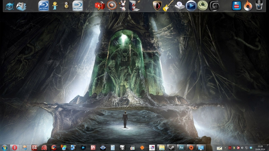Open the red-pink chart icon on taskbar
Viewport: 269px width, 151px height.
pos(93,148)
